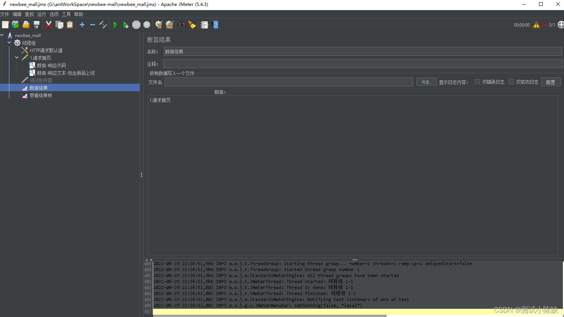Open the help icon

click(215, 25)
